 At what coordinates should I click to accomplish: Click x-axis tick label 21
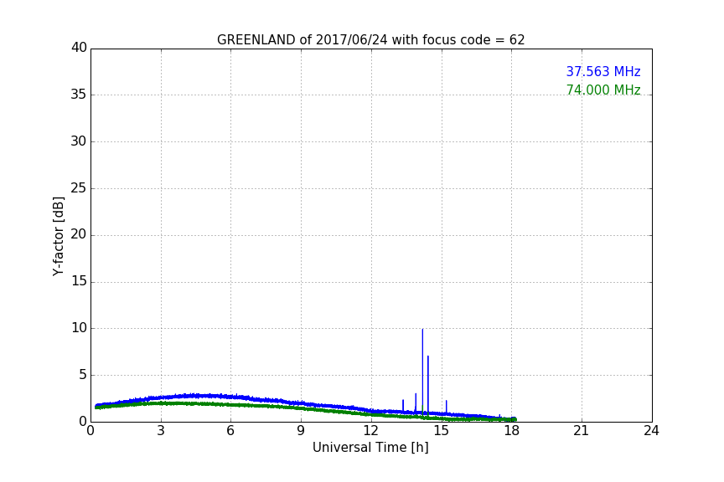click(582, 431)
